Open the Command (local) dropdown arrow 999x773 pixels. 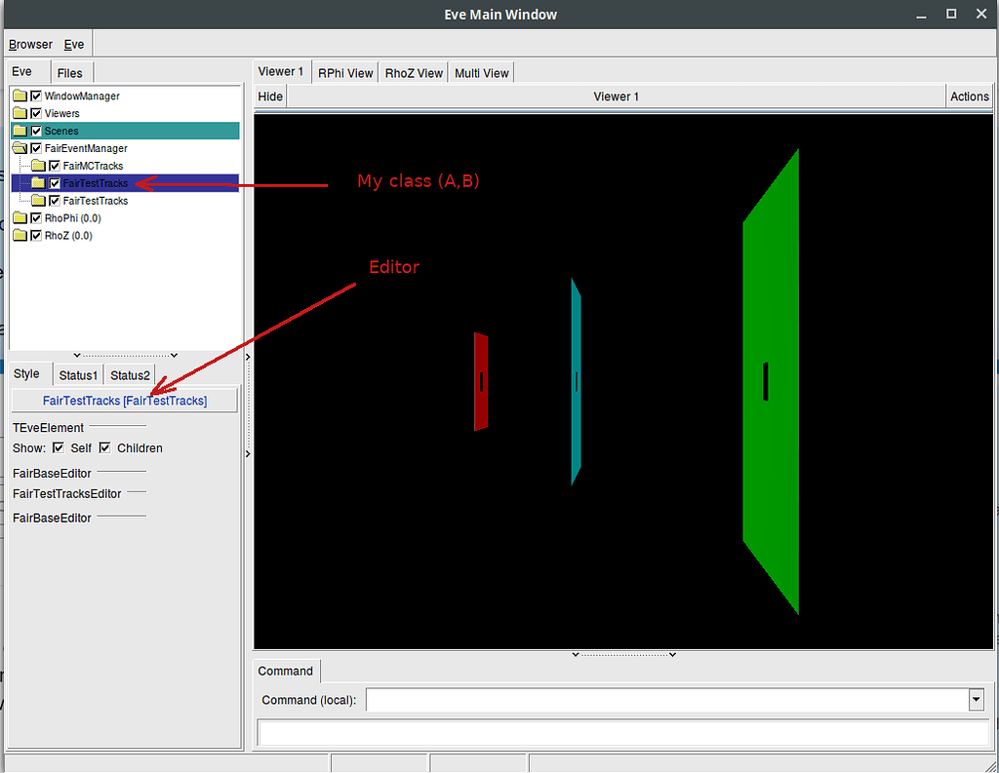pyautogui.click(x=976, y=700)
